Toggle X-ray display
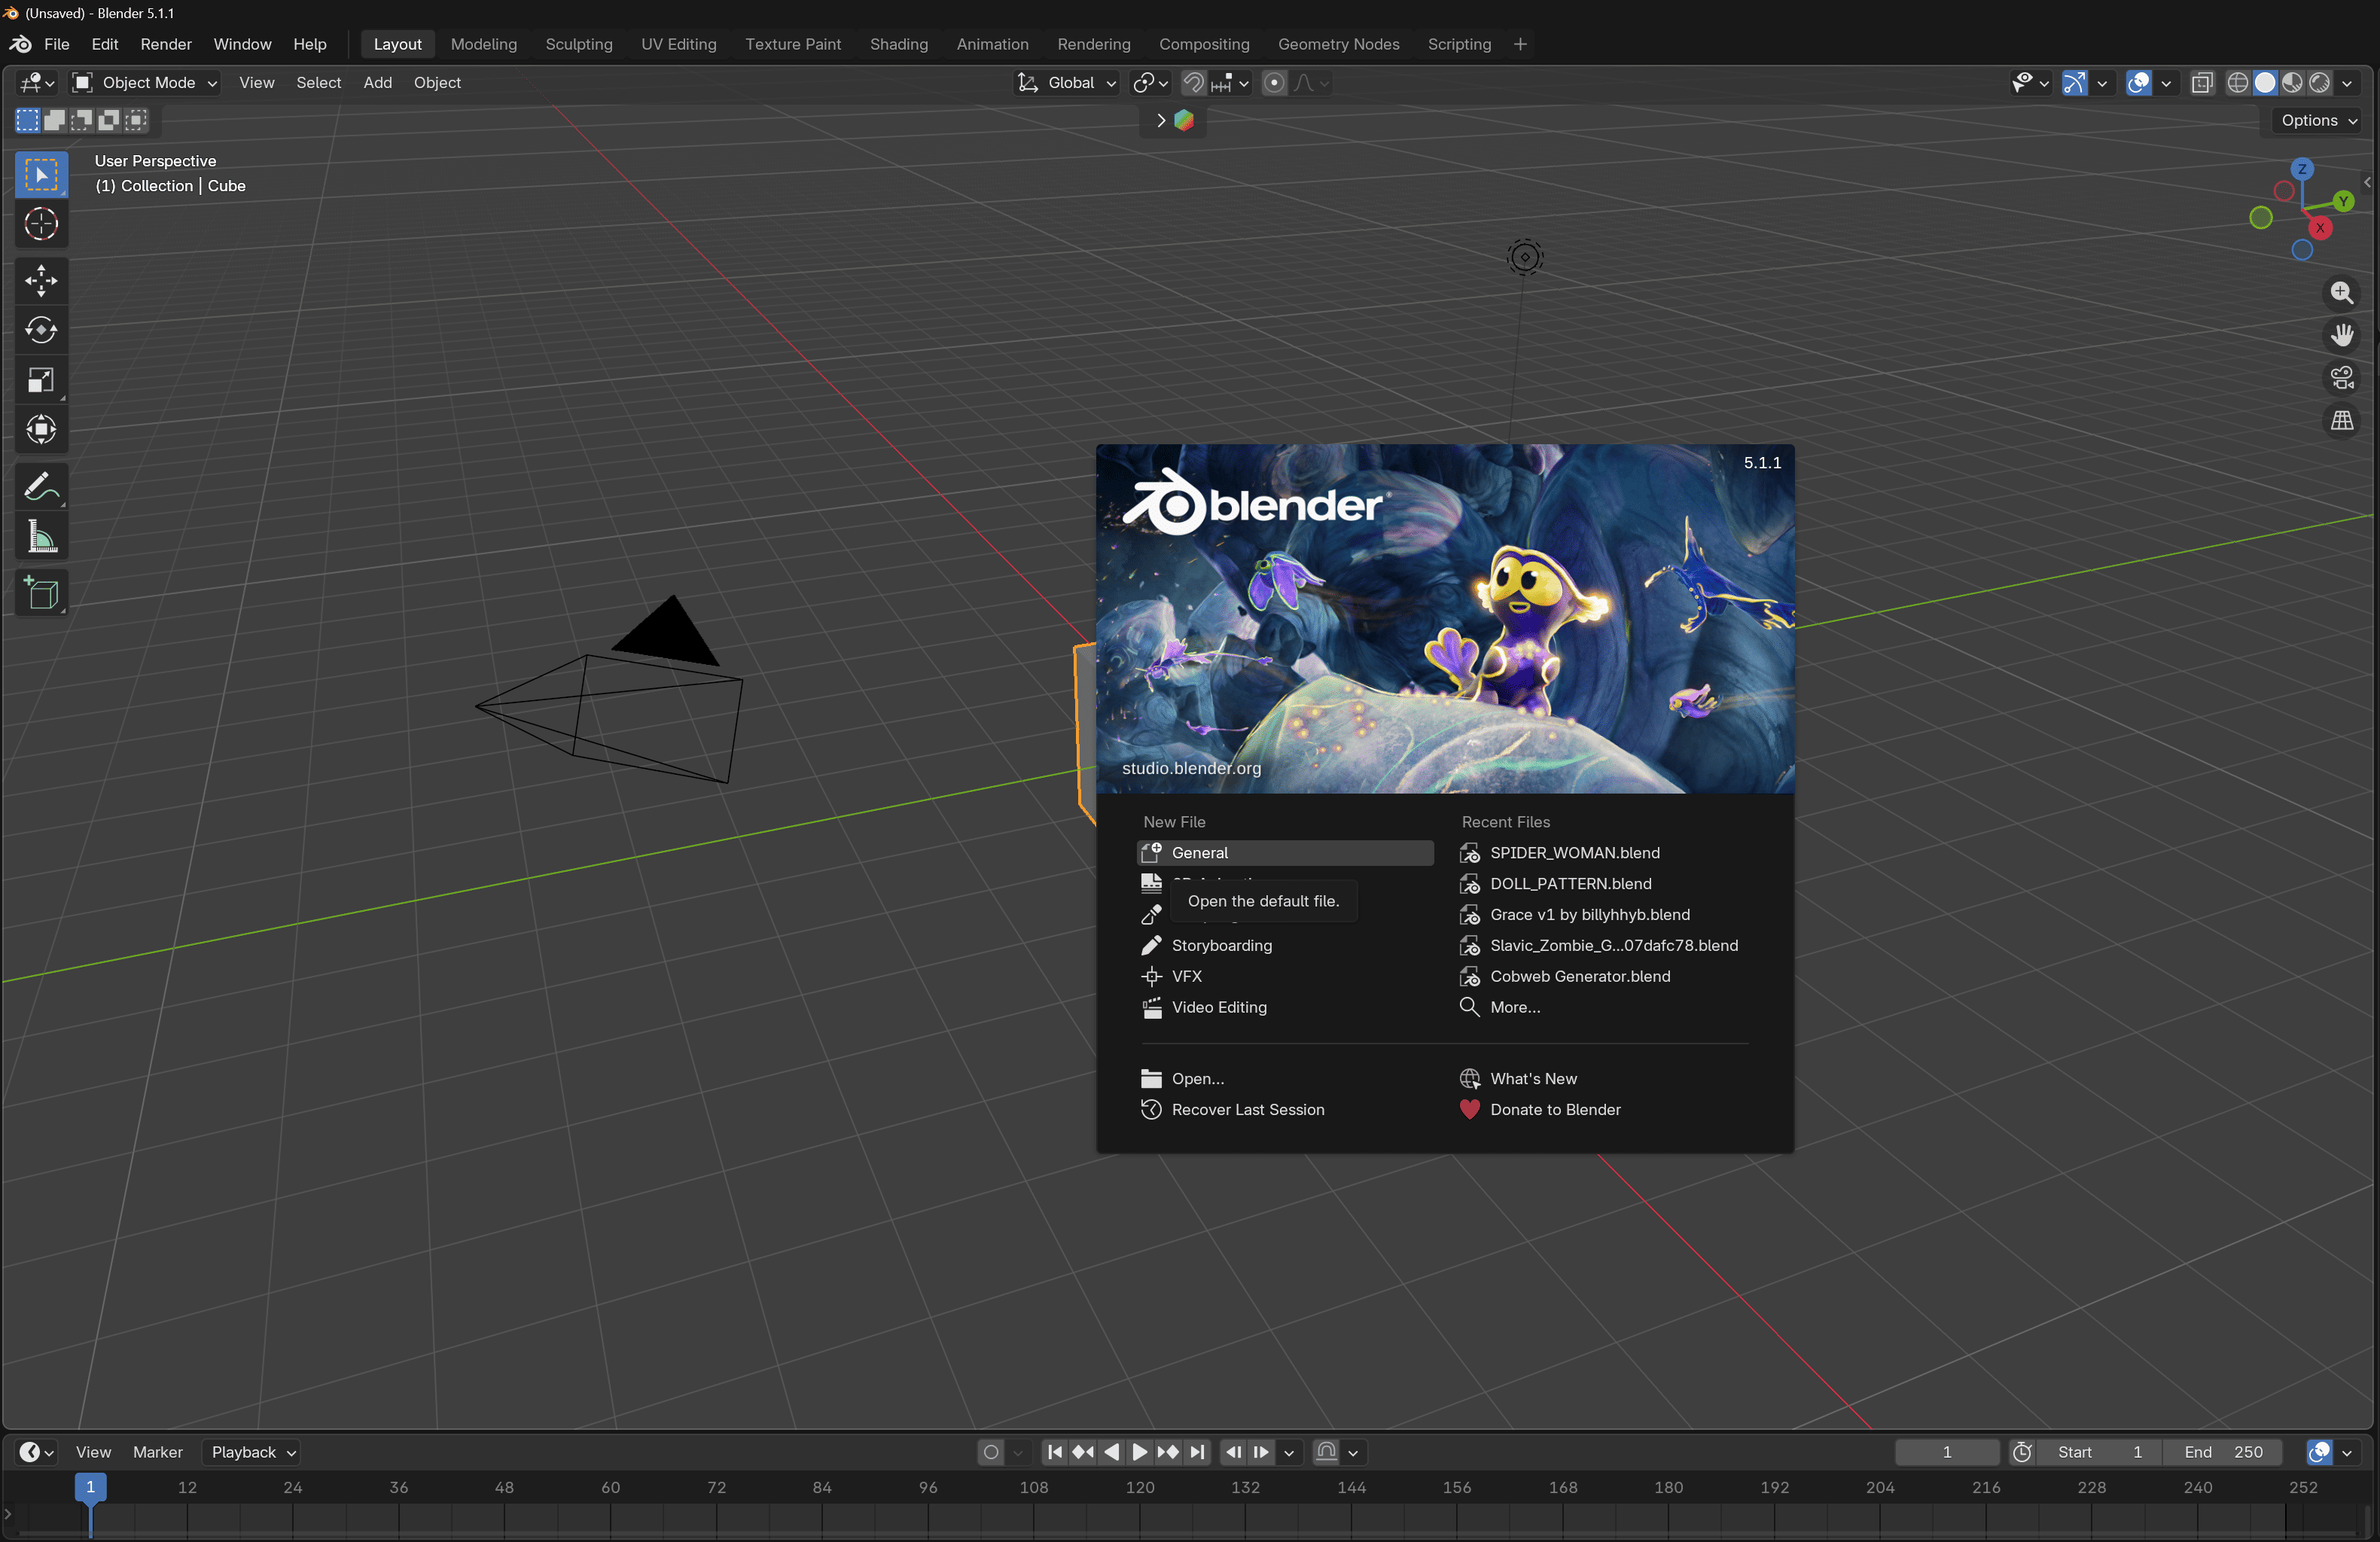2380x1542 pixels. click(2201, 83)
